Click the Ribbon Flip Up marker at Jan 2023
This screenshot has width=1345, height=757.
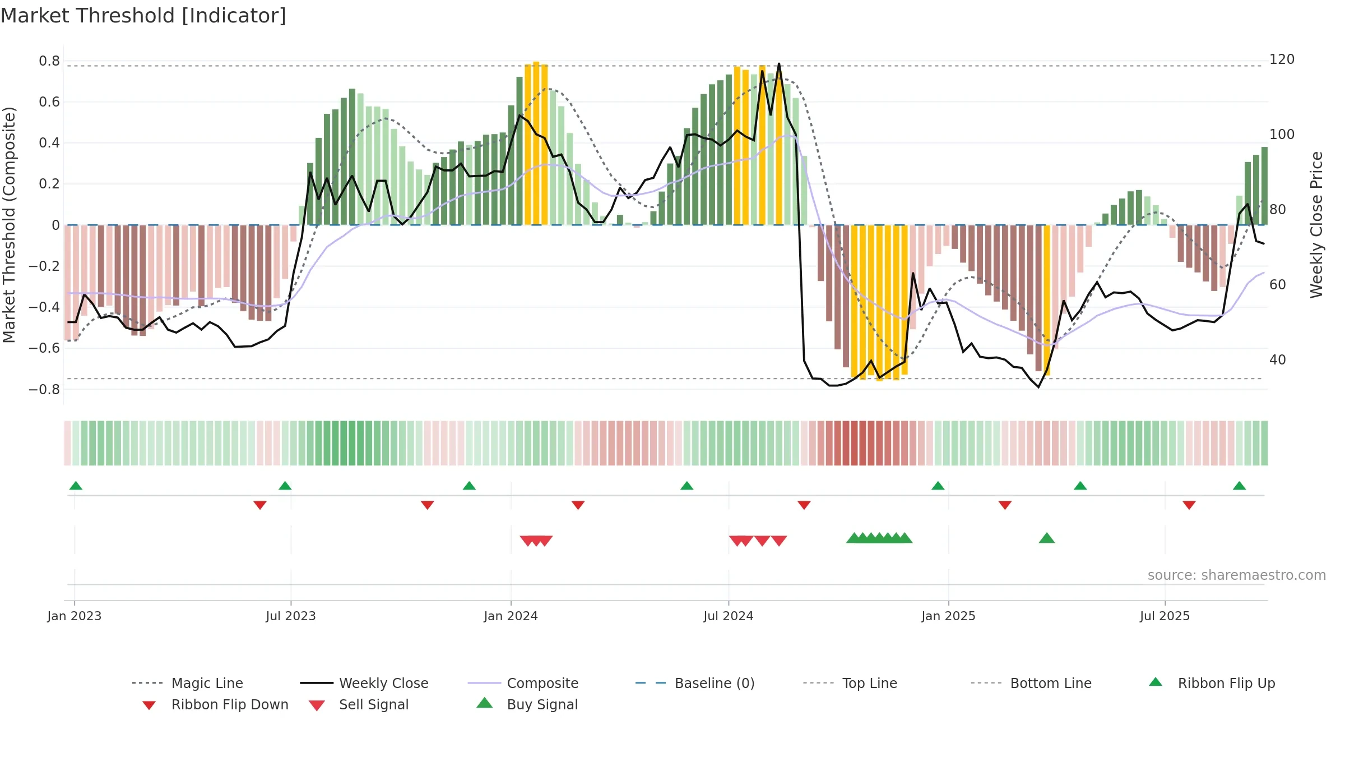point(76,486)
